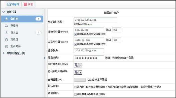This screenshot has width=176, height=98.
Task: Click the trash bin icon
Action: click(x=7, y=40)
